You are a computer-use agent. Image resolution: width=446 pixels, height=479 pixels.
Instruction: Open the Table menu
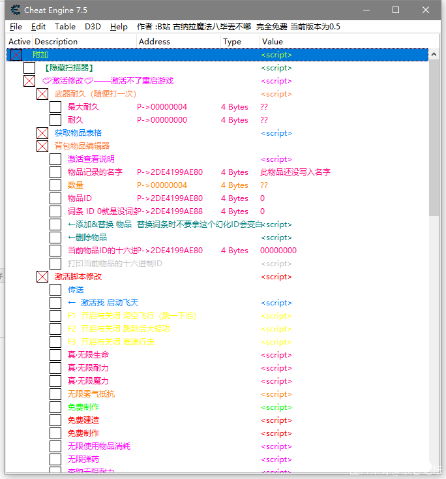click(65, 27)
